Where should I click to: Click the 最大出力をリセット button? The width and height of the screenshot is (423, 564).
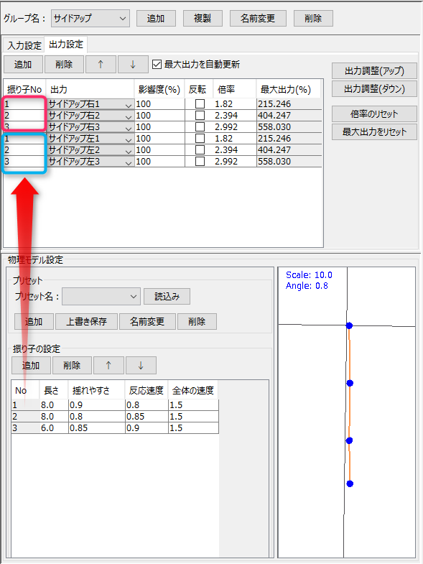[x=374, y=132]
